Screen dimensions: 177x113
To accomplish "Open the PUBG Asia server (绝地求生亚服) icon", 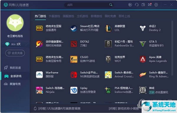I will pyautogui.click(x=40, y=28).
